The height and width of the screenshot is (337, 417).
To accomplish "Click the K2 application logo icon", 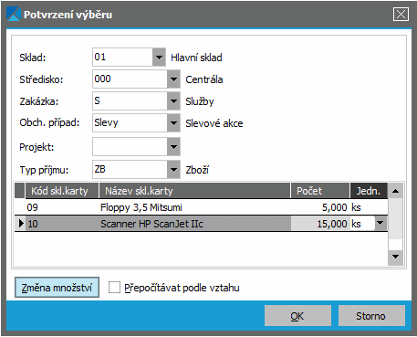I will 13,14.
